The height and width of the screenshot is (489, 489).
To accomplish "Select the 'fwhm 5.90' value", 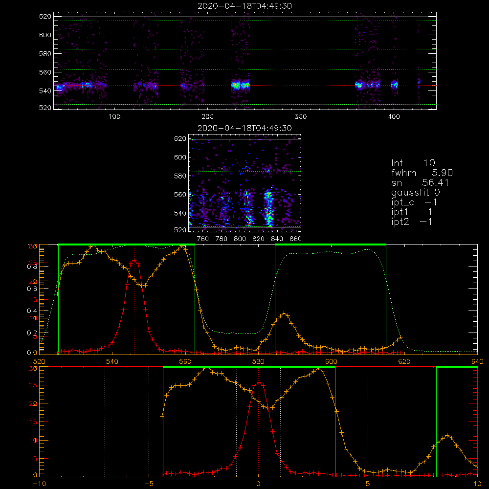I will pos(422,173).
